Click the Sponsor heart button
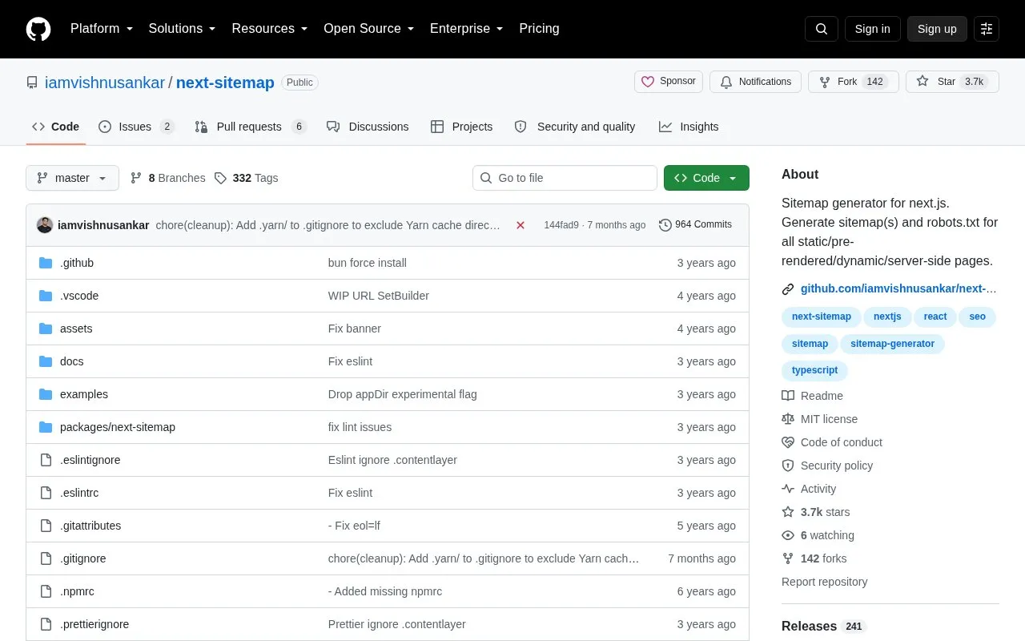The height and width of the screenshot is (641, 1025). pos(669,82)
